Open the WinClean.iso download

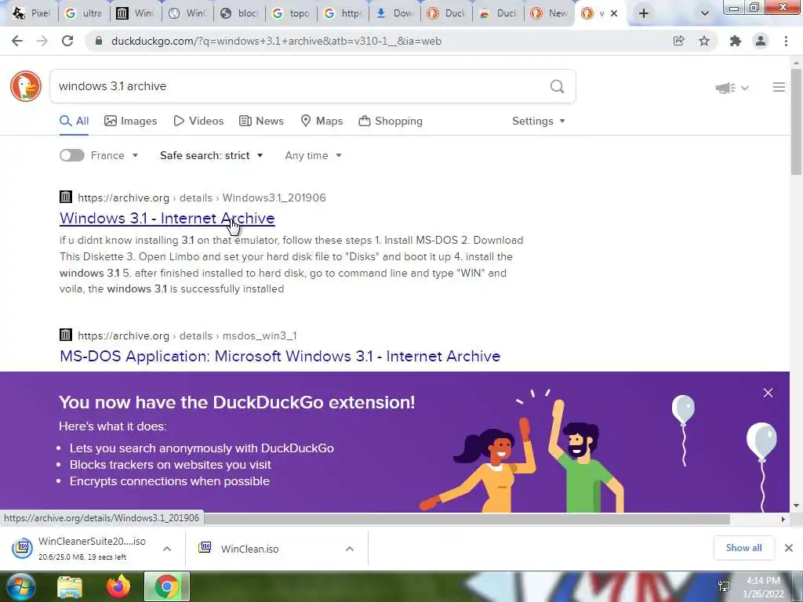click(250, 549)
